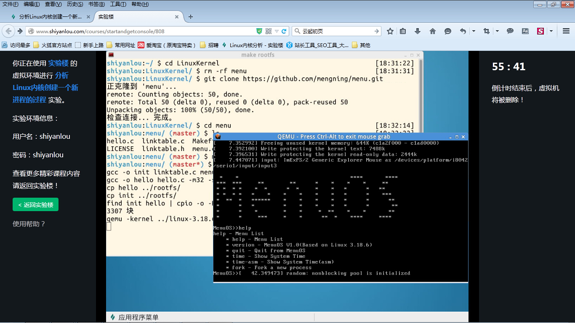Click the 55 : 41 countdown timer
The width and height of the screenshot is (575, 323).
pos(508,66)
